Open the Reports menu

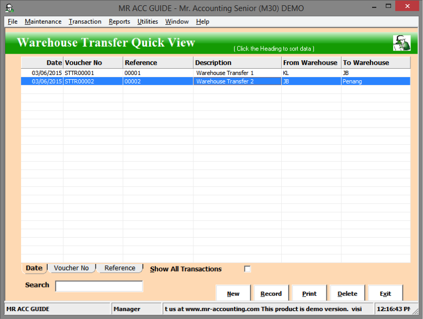coord(119,22)
